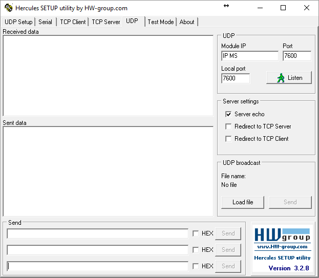Open the www.HW-group.com link

tap(282, 247)
